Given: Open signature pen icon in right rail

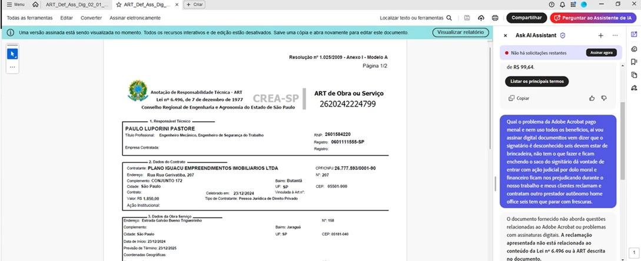Looking at the screenshot, I should (633, 88).
